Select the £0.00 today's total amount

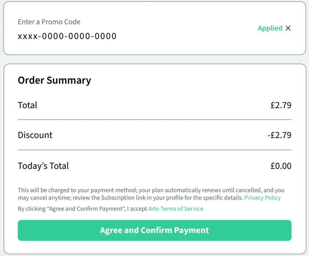coord(281,166)
